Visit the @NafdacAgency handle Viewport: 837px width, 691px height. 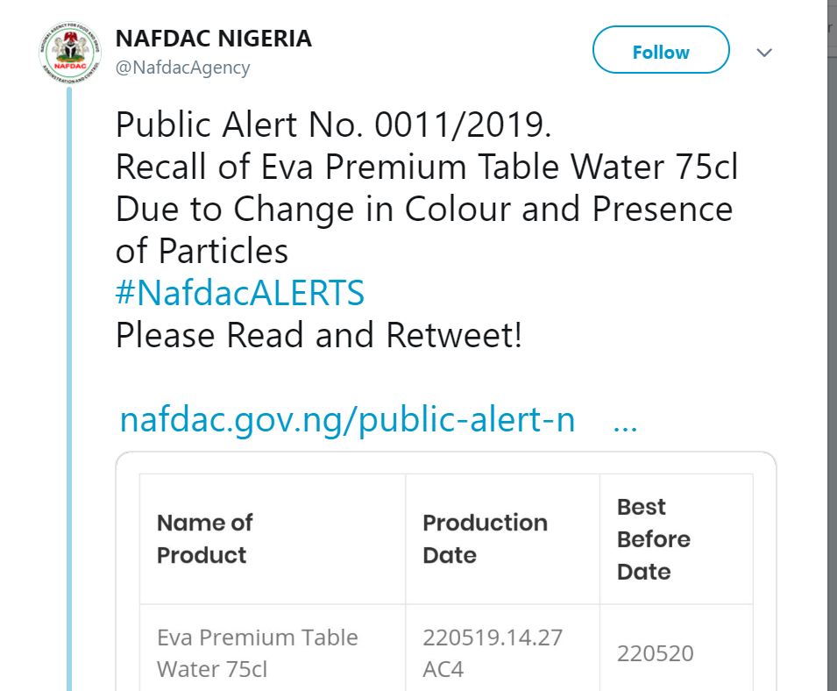tap(182, 68)
